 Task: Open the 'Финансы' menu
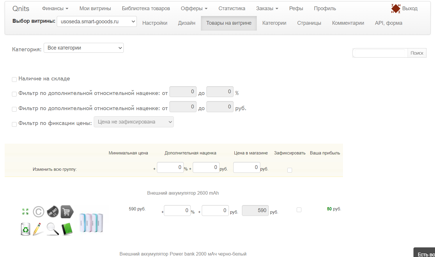point(55,8)
